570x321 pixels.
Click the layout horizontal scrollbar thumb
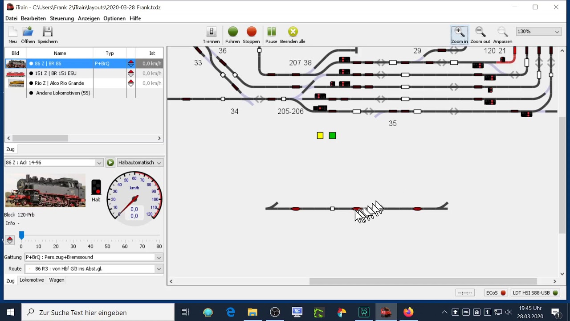tap(423, 281)
